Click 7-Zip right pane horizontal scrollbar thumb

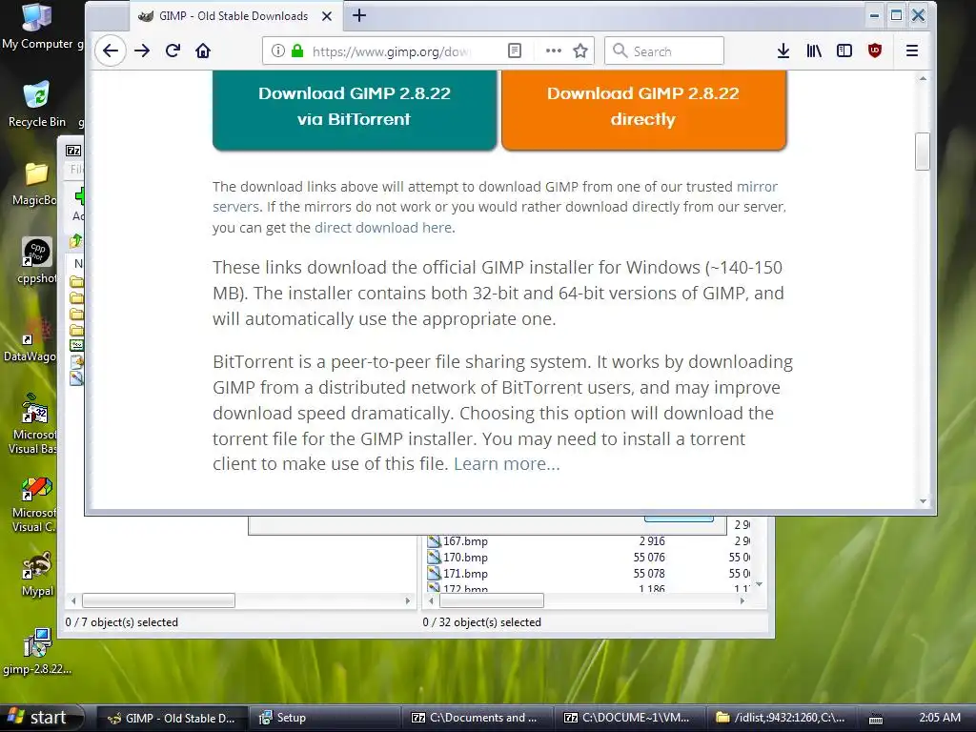tap(492, 600)
